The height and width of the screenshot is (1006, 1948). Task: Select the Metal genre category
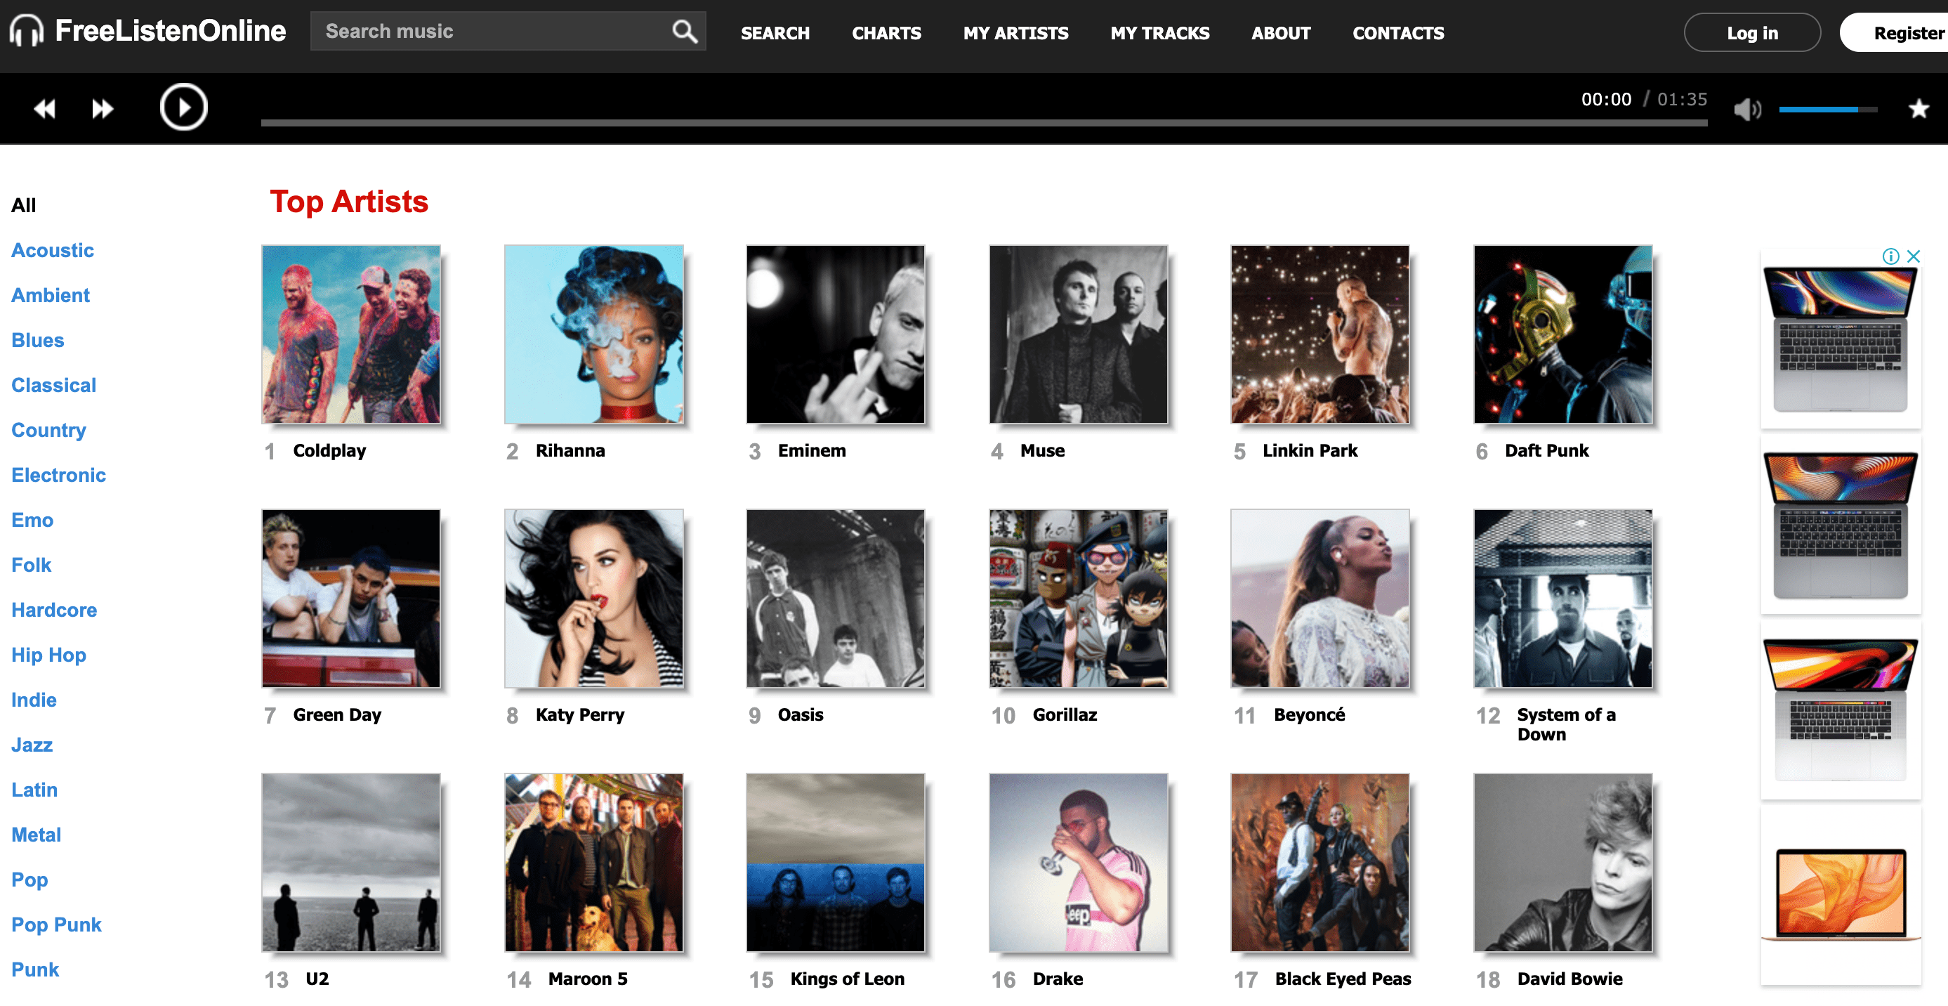coord(36,834)
